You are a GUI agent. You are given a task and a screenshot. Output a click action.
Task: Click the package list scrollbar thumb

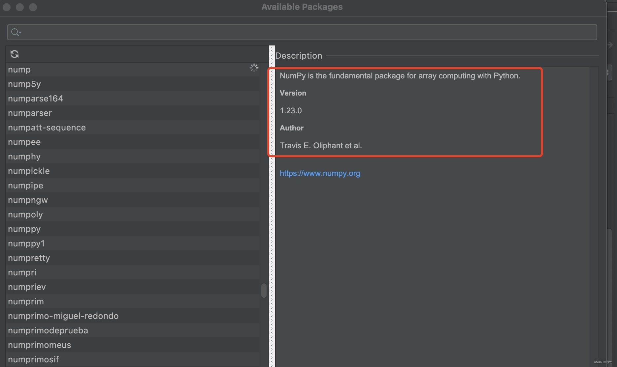point(264,291)
